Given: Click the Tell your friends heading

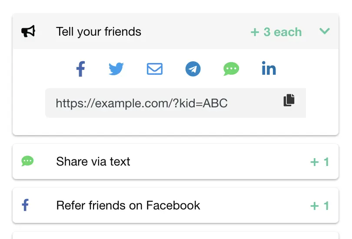Looking at the screenshot, I should 99,32.
